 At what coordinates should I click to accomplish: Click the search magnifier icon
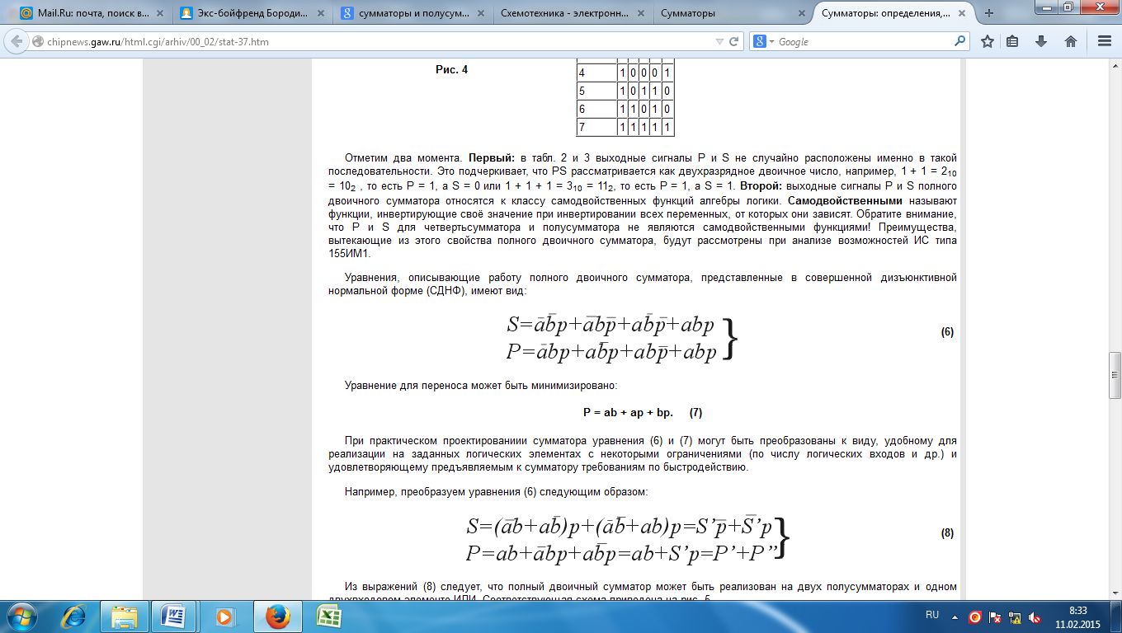(960, 40)
